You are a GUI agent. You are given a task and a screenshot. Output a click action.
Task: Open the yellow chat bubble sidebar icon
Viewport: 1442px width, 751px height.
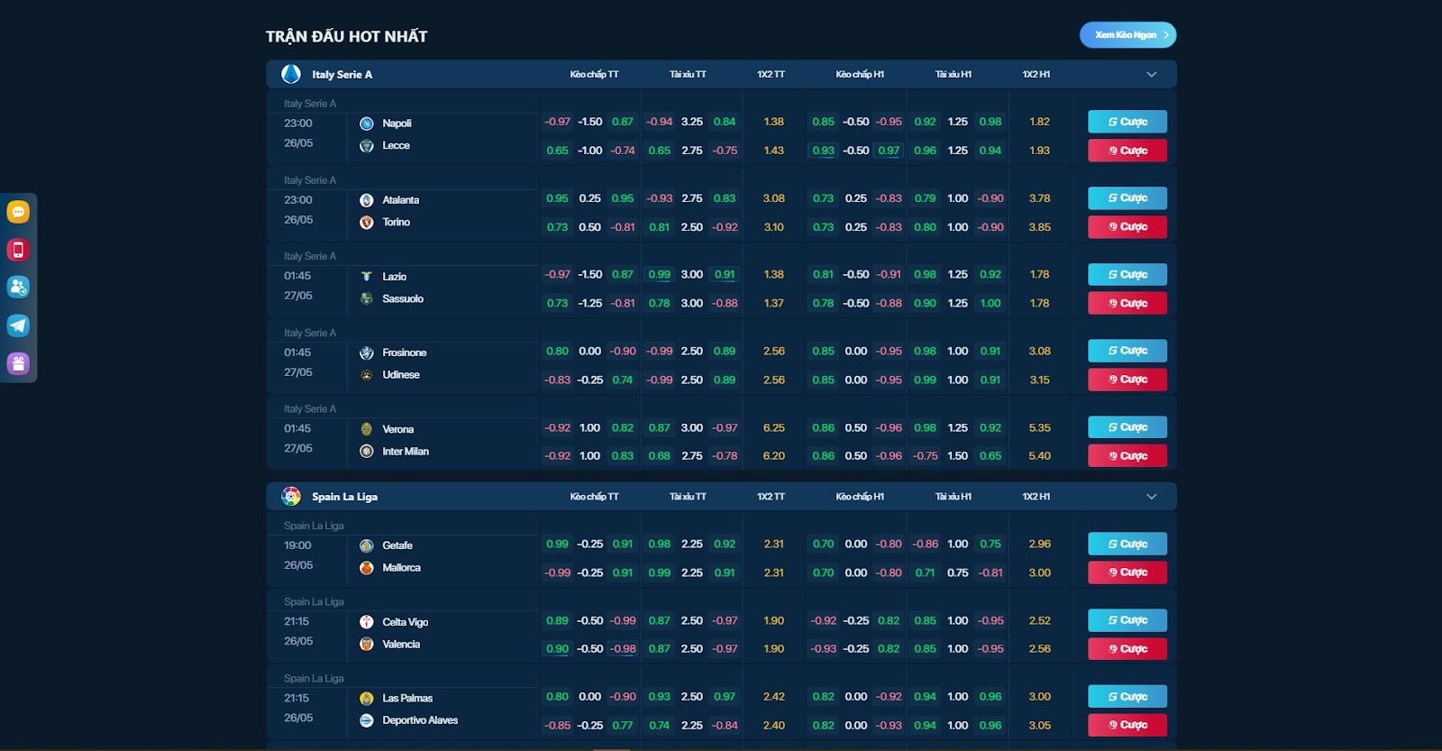coord(18,212)
